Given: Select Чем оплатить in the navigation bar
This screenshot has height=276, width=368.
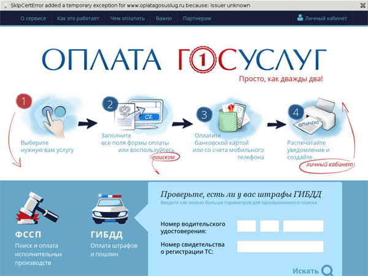Looking at the screenshot, I should [x=127, y=18].
